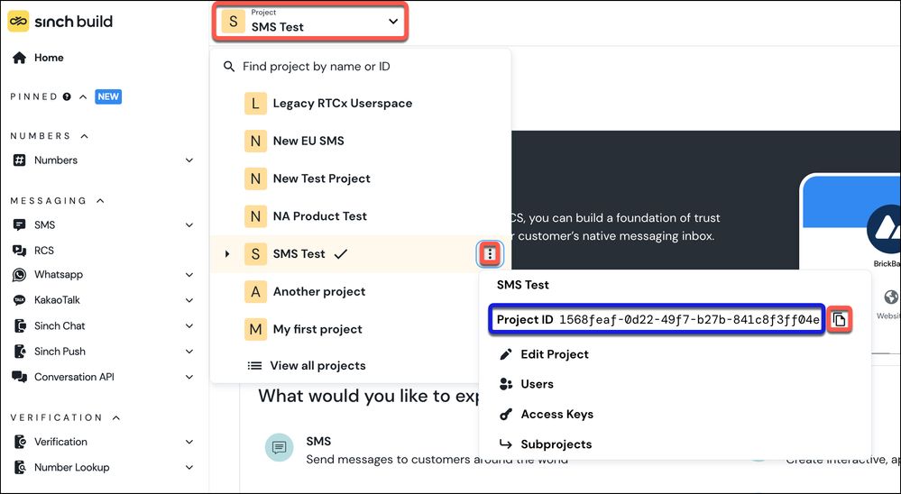The width and height of the screenshot is (901, 494).
Task: Expand the Sinch Chat submenu chevron
Action: coord(189,325)
